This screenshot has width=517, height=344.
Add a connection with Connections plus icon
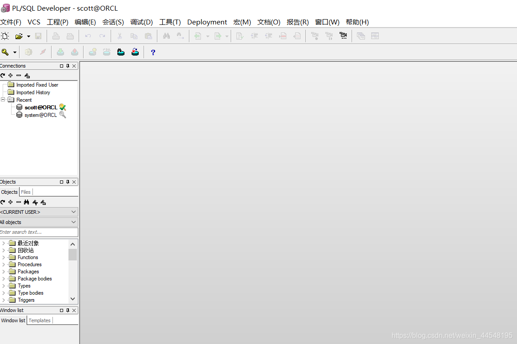point(11,76)
